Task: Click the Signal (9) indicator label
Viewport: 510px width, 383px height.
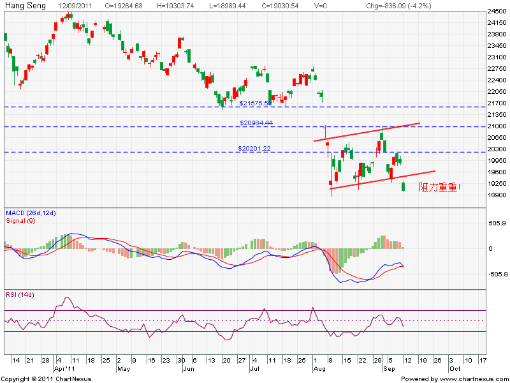Action: click(x=20, y=220)
